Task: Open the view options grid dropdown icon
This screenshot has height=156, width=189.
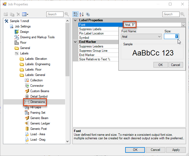Action: pos(25,14)
